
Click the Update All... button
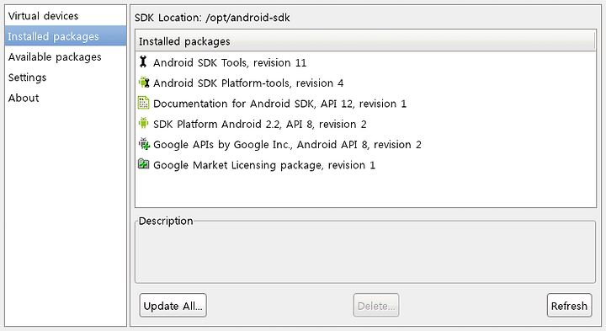click(173, 306)
